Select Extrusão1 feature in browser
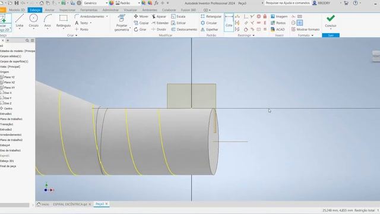Screen dimensions: 380x214 (6, 114)
